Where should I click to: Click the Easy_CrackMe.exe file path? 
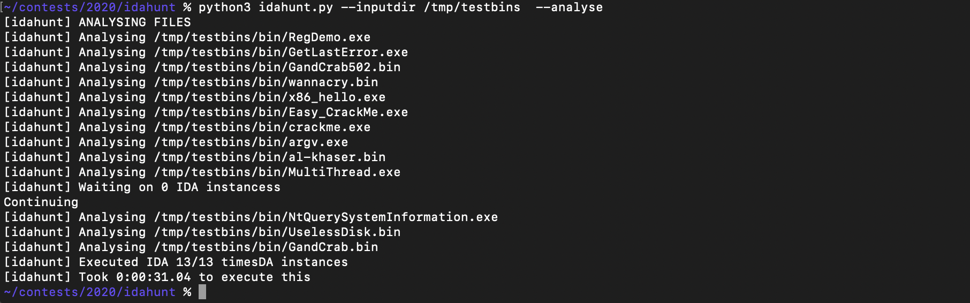(281, 112)
